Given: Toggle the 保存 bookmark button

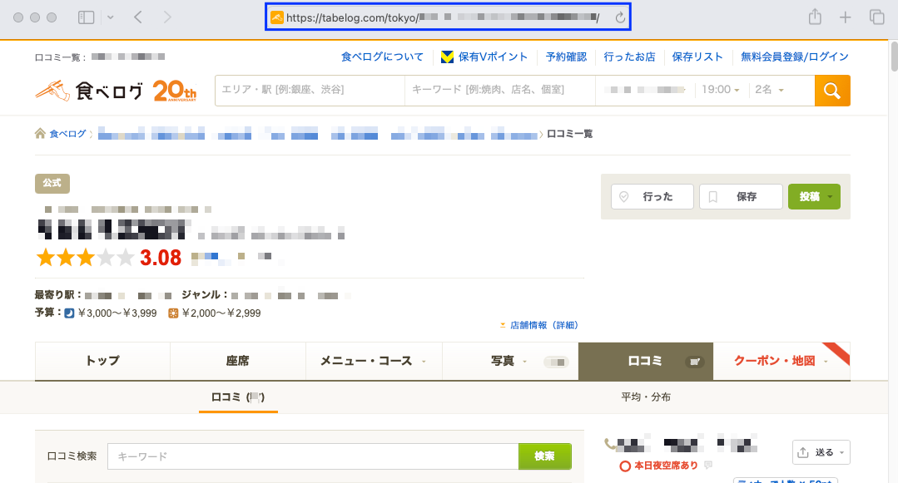Looking at the screenshot, I should point(741,197).
